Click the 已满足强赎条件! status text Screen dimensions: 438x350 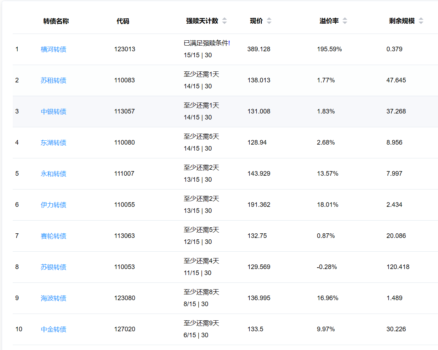tap(207, 43)
